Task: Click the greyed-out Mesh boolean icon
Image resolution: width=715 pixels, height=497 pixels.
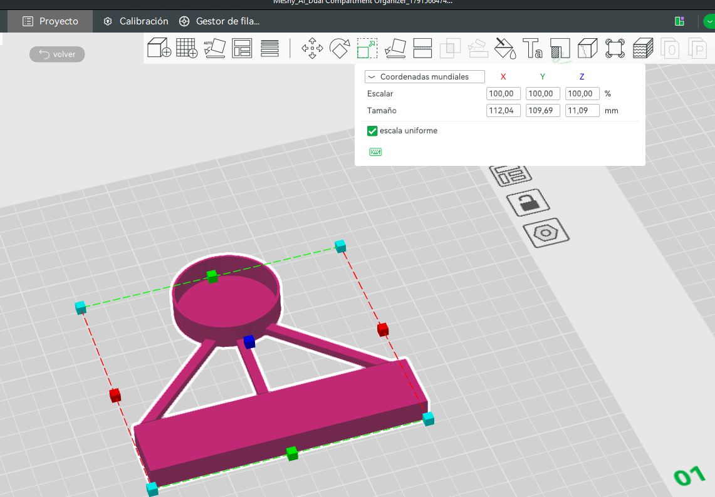Action: pyautogui.click(x=450, y=48)
